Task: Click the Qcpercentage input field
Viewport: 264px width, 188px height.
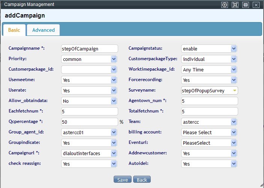Action: [x=89, y=122]
